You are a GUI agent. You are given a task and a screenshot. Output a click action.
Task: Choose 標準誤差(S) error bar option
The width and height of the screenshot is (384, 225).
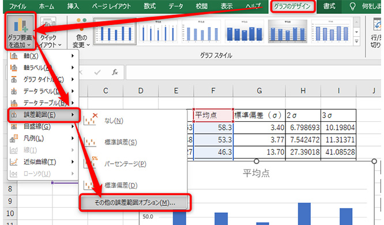(133, 142)
